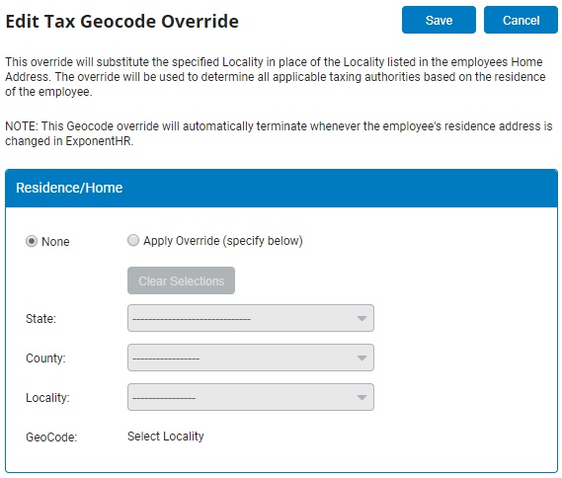This screenshot has height=478, width=562.
Task: Click the State dropdown arrow icon
Action: click(x=361, y=319)
